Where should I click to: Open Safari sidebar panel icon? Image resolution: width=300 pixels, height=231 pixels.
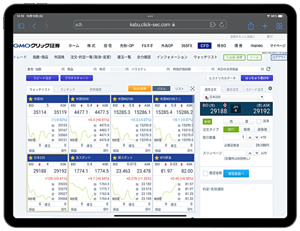tap(21, 26)
